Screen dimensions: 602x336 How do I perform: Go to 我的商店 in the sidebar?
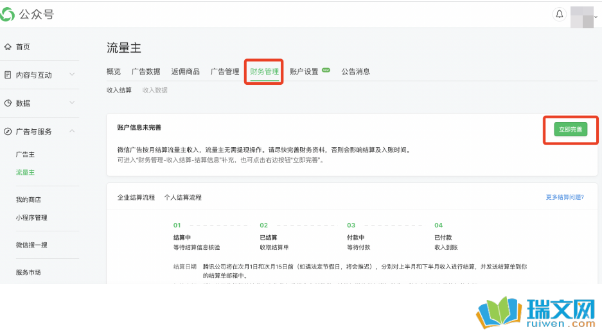click(28, 200)
